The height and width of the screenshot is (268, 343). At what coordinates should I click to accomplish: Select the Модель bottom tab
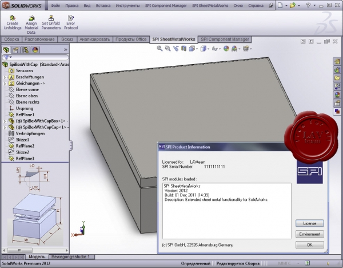37,257
